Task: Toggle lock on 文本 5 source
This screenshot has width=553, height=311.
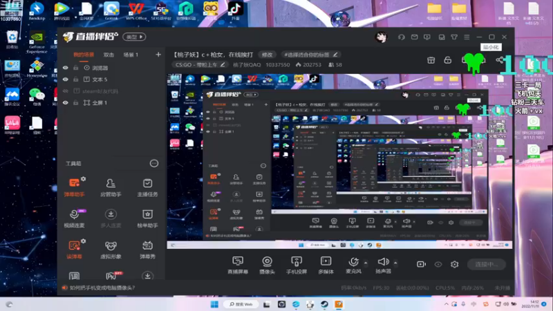Action: (76, 79)
